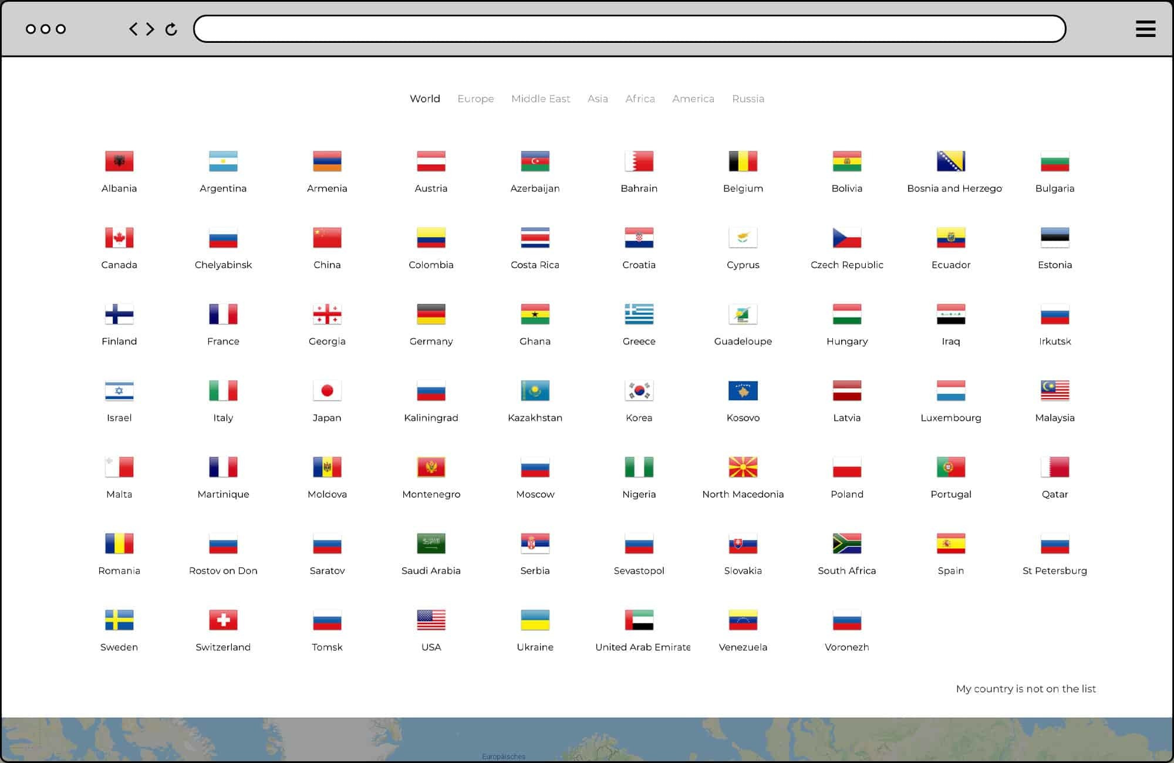This screenshot has width=1174, height=763.
Task: Click the Montenegro flag icon
Action: coord(431,467)
